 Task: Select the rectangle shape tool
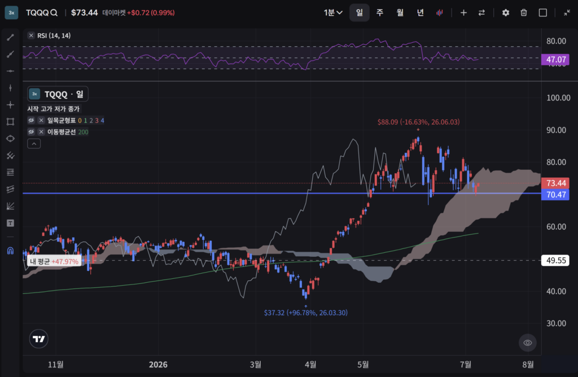(x=10, y=121)
